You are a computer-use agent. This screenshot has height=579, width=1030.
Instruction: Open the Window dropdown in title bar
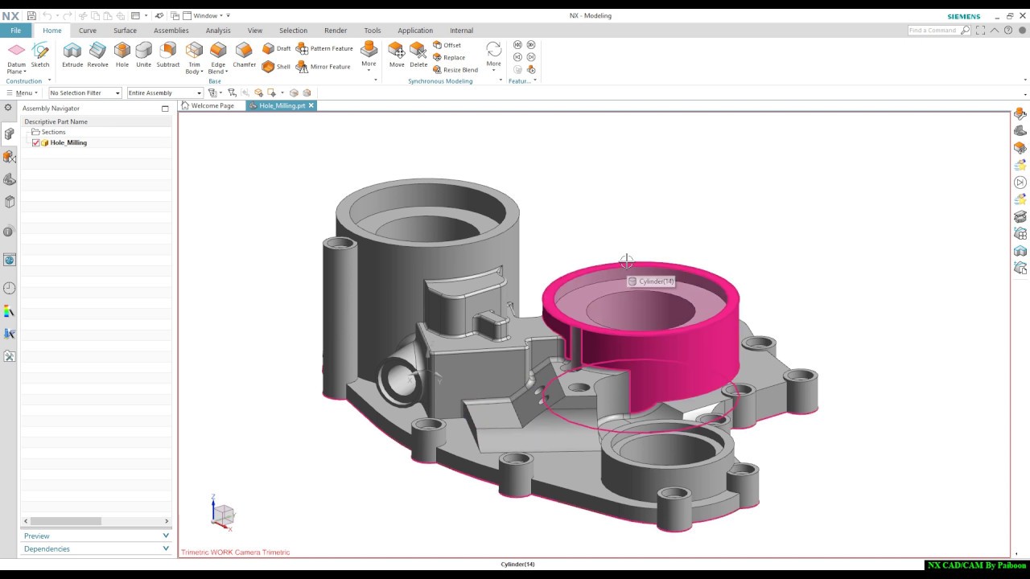[205, 15]
